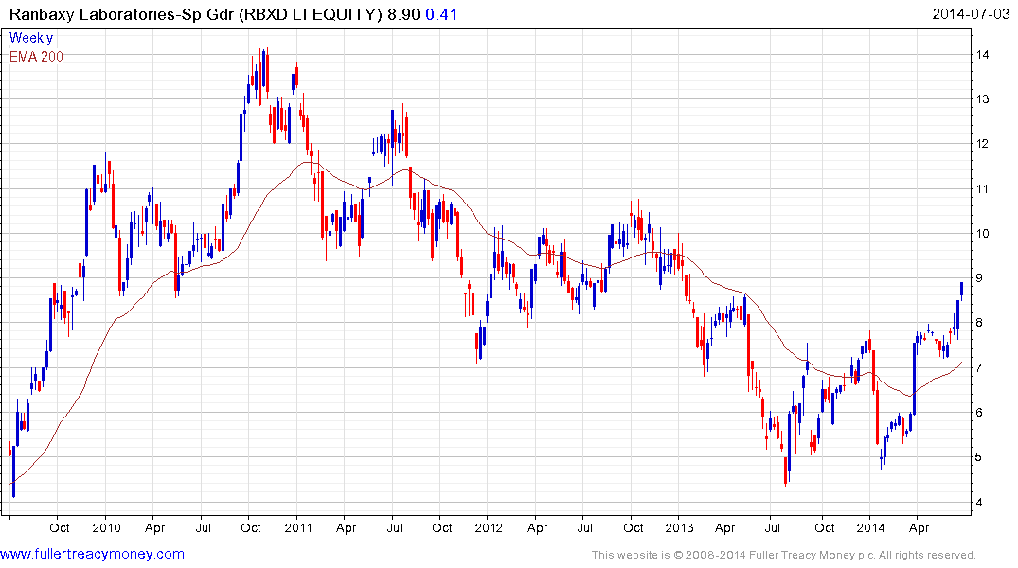The width and height of the screenshot is (1018, 568).
Task: Click the 6 price axis label
Action: click(x=979, y=412)
